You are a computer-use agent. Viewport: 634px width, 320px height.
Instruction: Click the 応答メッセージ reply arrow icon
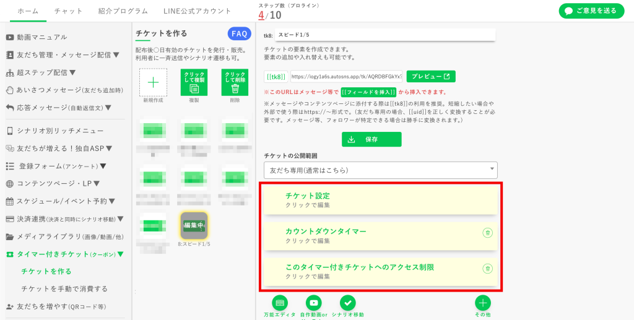pyautogui.click(x=10, y=108)
